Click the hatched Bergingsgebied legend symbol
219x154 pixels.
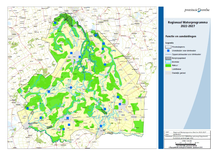pos(168,58)
